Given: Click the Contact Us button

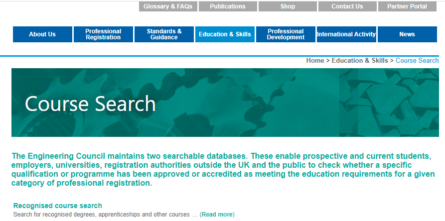Looking at the screenshot, I should pyautogui.click(x=347, y=6).
